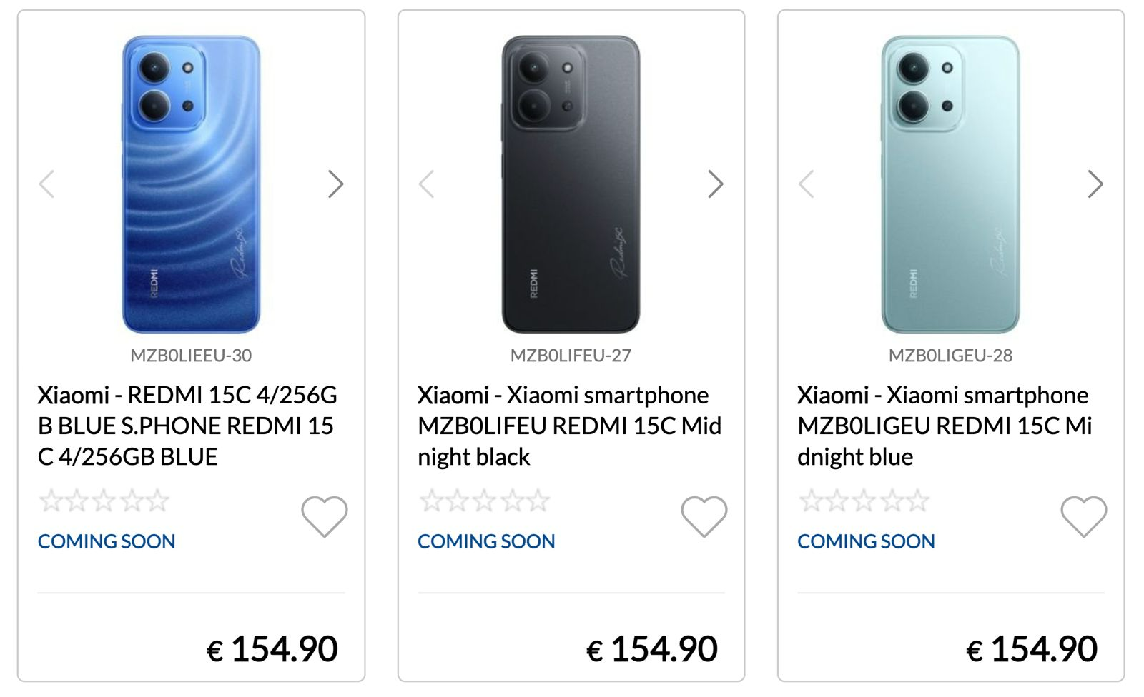Select star rating on Midnight black card
Image resolution: width=1144 pixels, height=697 pixels.
(x=484, y=501)
